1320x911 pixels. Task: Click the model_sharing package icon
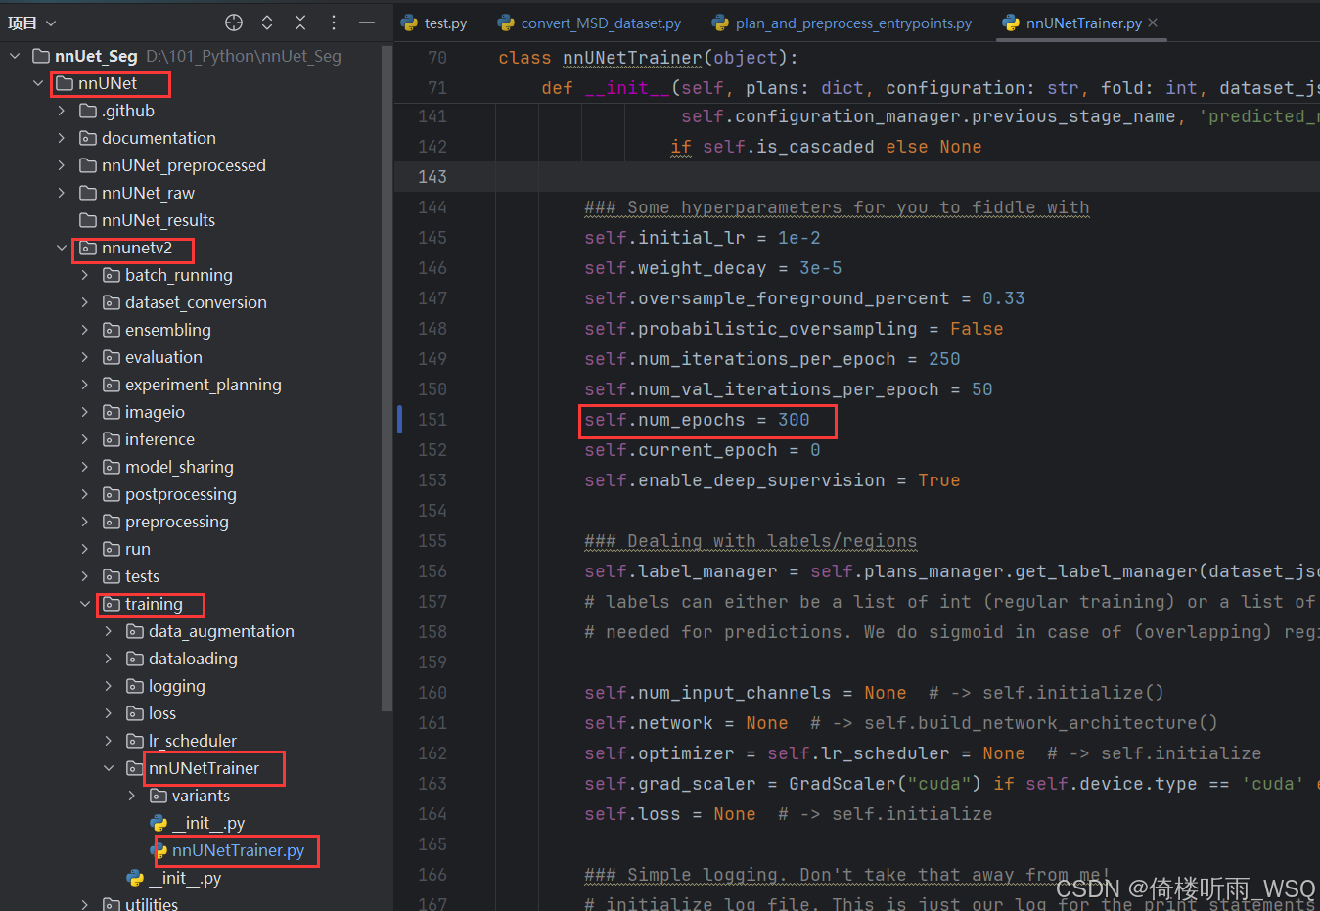click(112, 467)
